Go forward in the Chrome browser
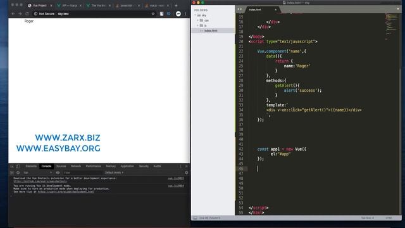The image size is (405, 228). point(20,14)
